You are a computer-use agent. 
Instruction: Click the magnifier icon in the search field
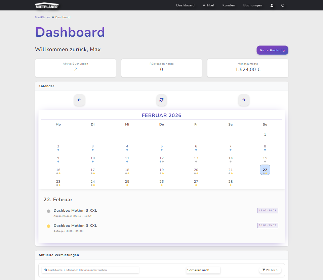(46, 270)
